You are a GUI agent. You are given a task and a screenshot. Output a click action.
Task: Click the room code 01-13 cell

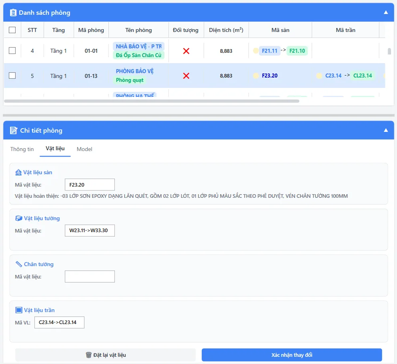(91, 76)
